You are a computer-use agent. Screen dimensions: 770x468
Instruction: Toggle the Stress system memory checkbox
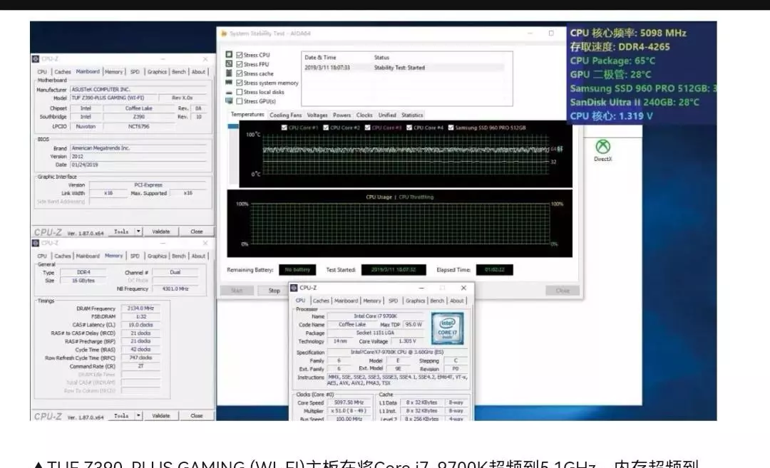tap(239, 83)
